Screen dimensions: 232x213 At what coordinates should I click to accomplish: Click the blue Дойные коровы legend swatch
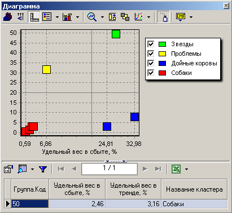[162, 63]
